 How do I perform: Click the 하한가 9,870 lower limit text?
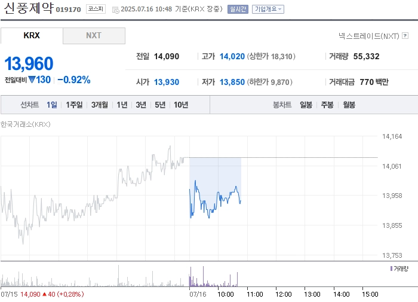pos(269,82)
